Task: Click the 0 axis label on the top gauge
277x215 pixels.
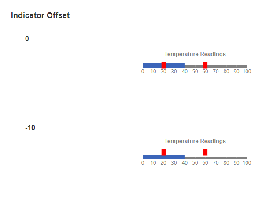Action: 143,72
